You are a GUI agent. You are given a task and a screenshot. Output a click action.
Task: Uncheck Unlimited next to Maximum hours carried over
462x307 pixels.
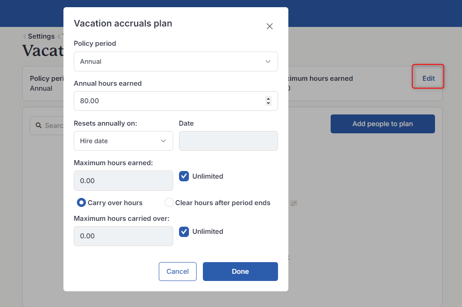click(x=184, y=232)
